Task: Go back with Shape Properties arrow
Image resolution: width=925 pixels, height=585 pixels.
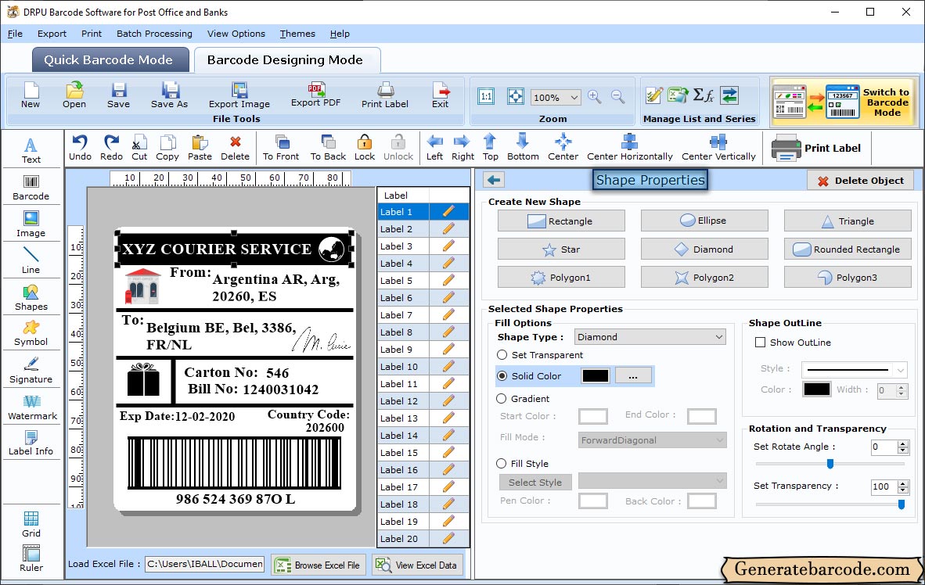Action: click(x=494, y=180)
